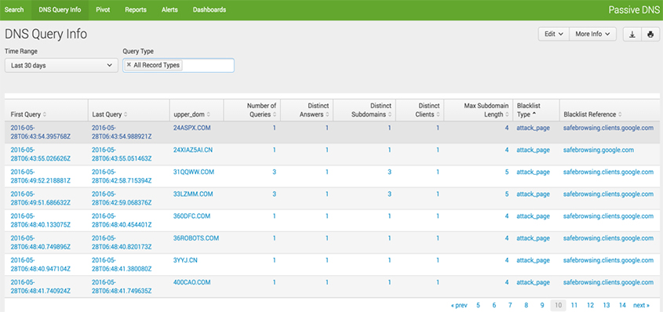Screen dimensions: 663x312
Task: Click last query timestamp of 36ROBOTS.COM row
Action: pos(122,242)
